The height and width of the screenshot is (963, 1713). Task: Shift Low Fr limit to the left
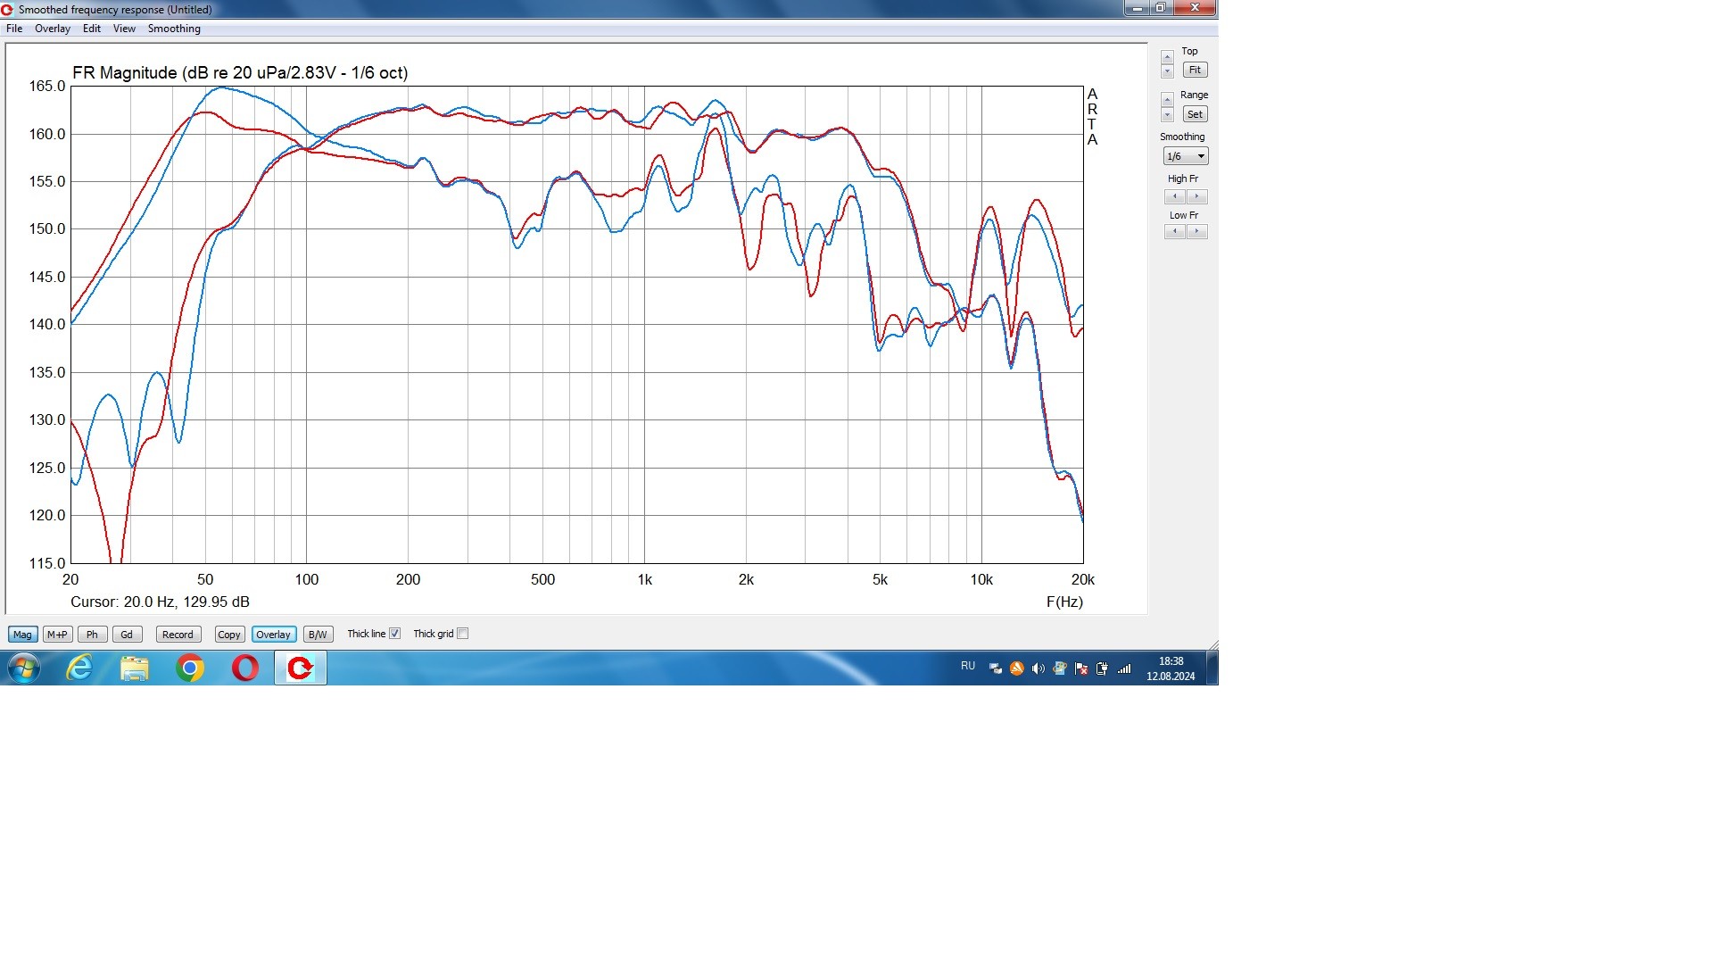(1175, 231)
